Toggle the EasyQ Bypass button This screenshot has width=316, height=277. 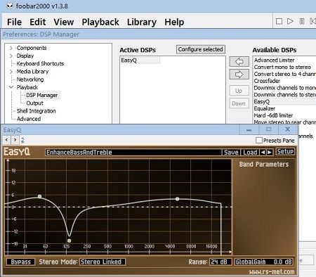[20, 262]
